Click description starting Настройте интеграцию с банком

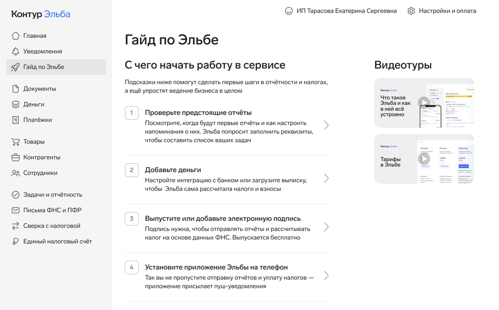pos(226,184)
